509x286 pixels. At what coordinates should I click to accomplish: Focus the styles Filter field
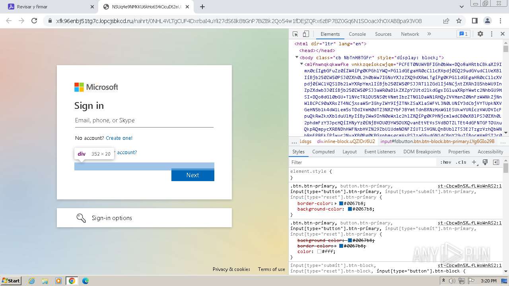(x=363, y=162)
